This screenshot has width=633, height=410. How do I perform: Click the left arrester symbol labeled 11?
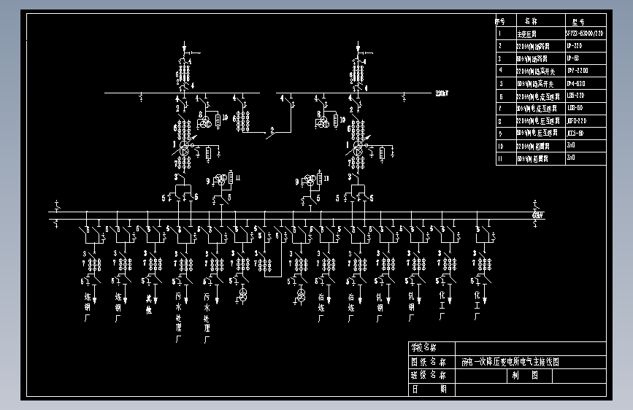231,177
